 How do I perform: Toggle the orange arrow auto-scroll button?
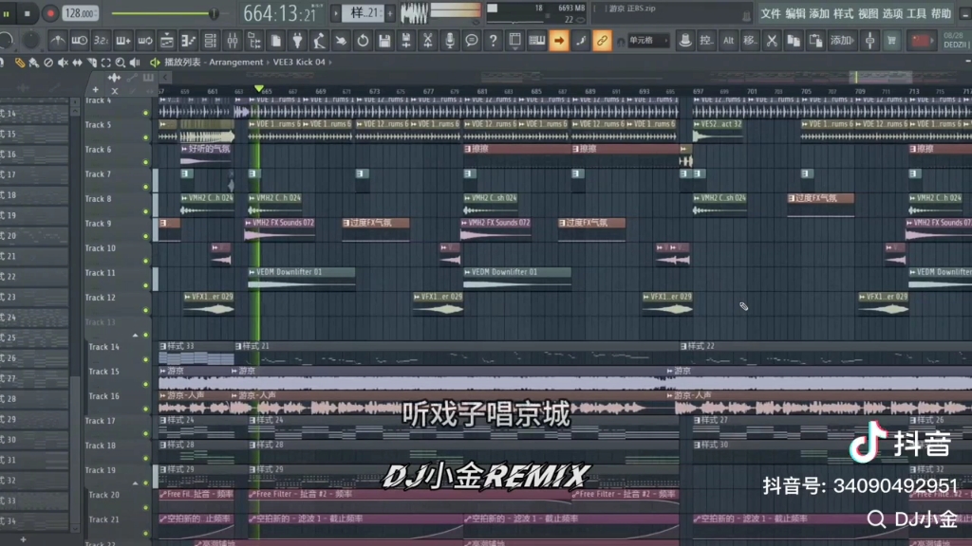[x=558, y=41]
